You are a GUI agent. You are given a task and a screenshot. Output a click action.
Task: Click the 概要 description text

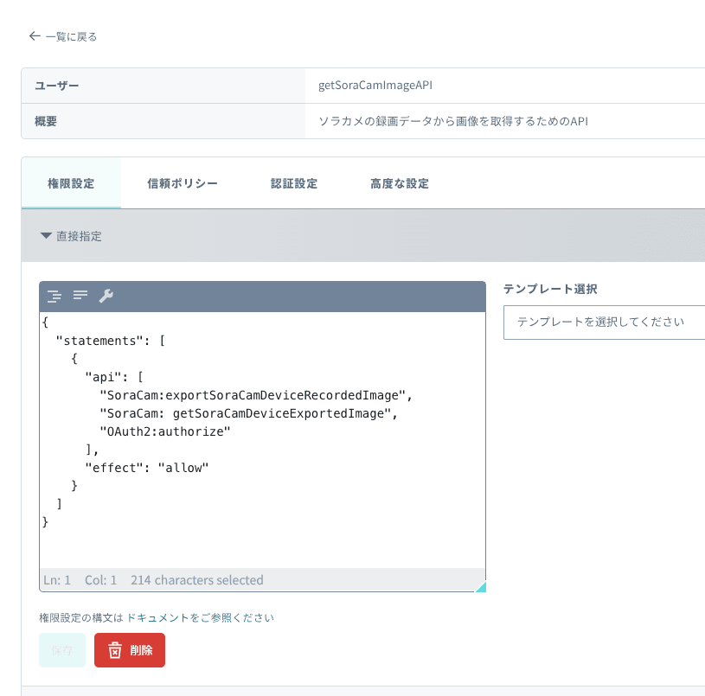click(x=453, y=121)
